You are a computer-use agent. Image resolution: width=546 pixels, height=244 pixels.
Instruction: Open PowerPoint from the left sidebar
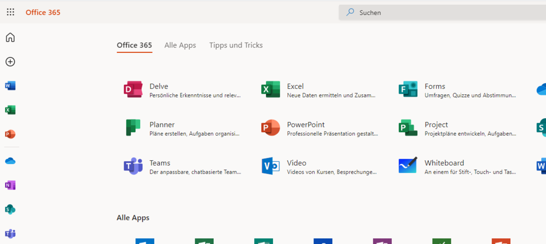tap(11, 134)
